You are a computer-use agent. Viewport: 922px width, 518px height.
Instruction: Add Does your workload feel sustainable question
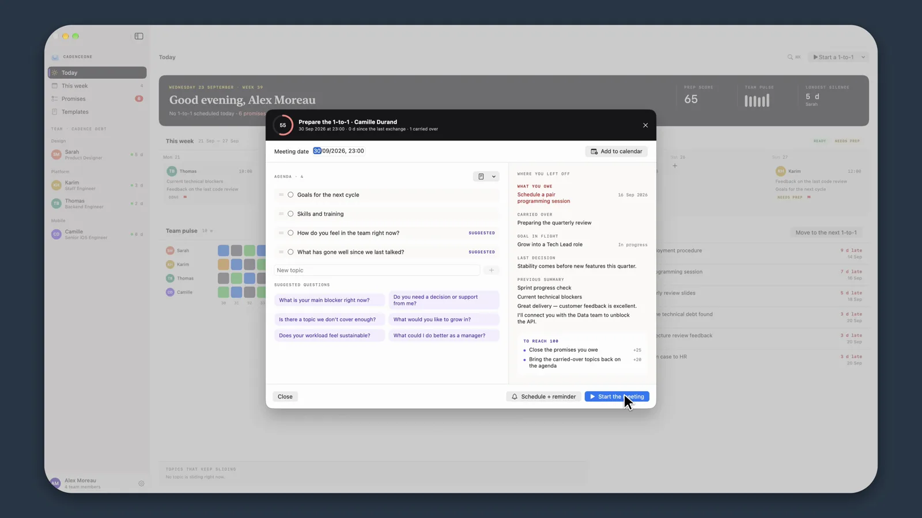pyautogui.click(x=330, y=336)
